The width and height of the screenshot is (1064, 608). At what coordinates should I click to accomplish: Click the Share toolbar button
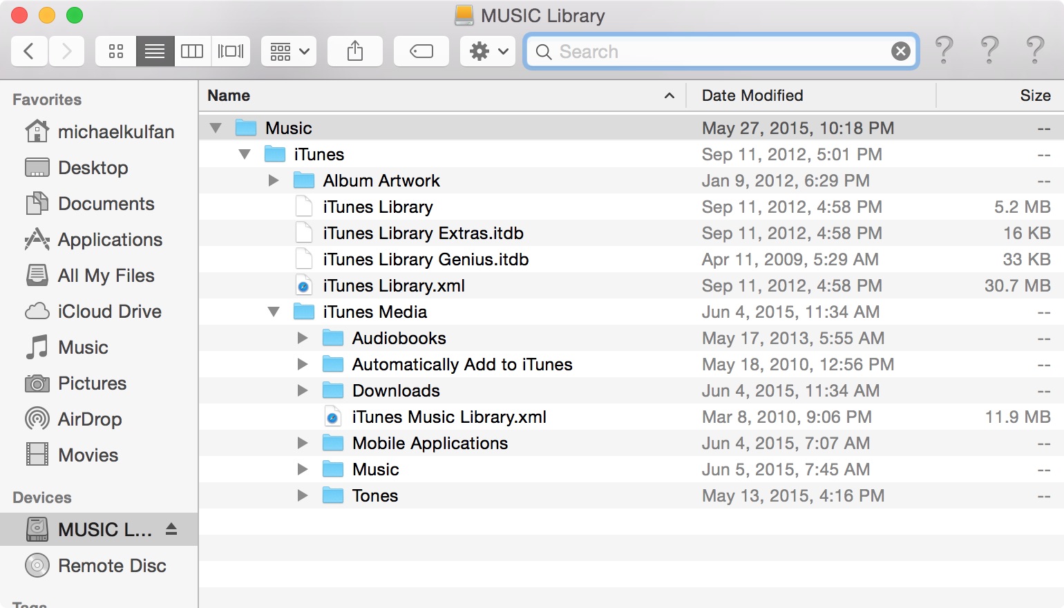coord(355,51)
